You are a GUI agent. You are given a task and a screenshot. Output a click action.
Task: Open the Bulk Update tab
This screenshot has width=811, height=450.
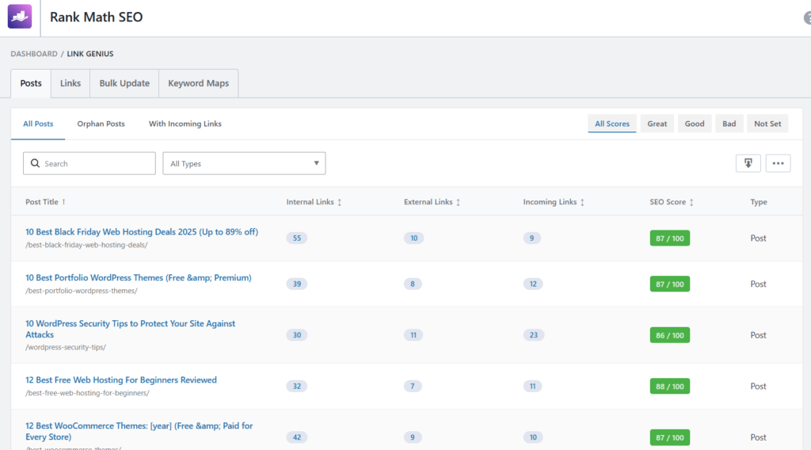click(124, 83)
